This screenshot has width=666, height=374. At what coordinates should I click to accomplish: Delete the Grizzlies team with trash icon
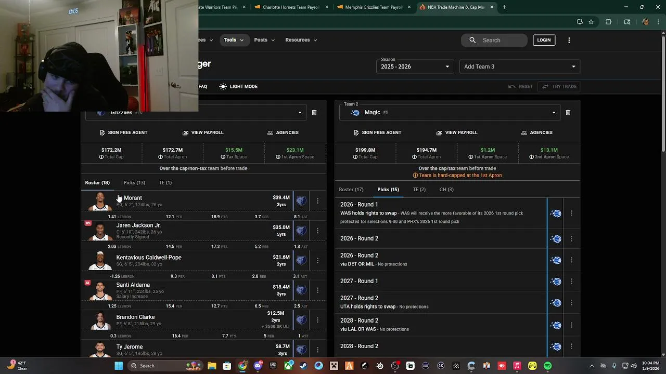tap(314, 113)
